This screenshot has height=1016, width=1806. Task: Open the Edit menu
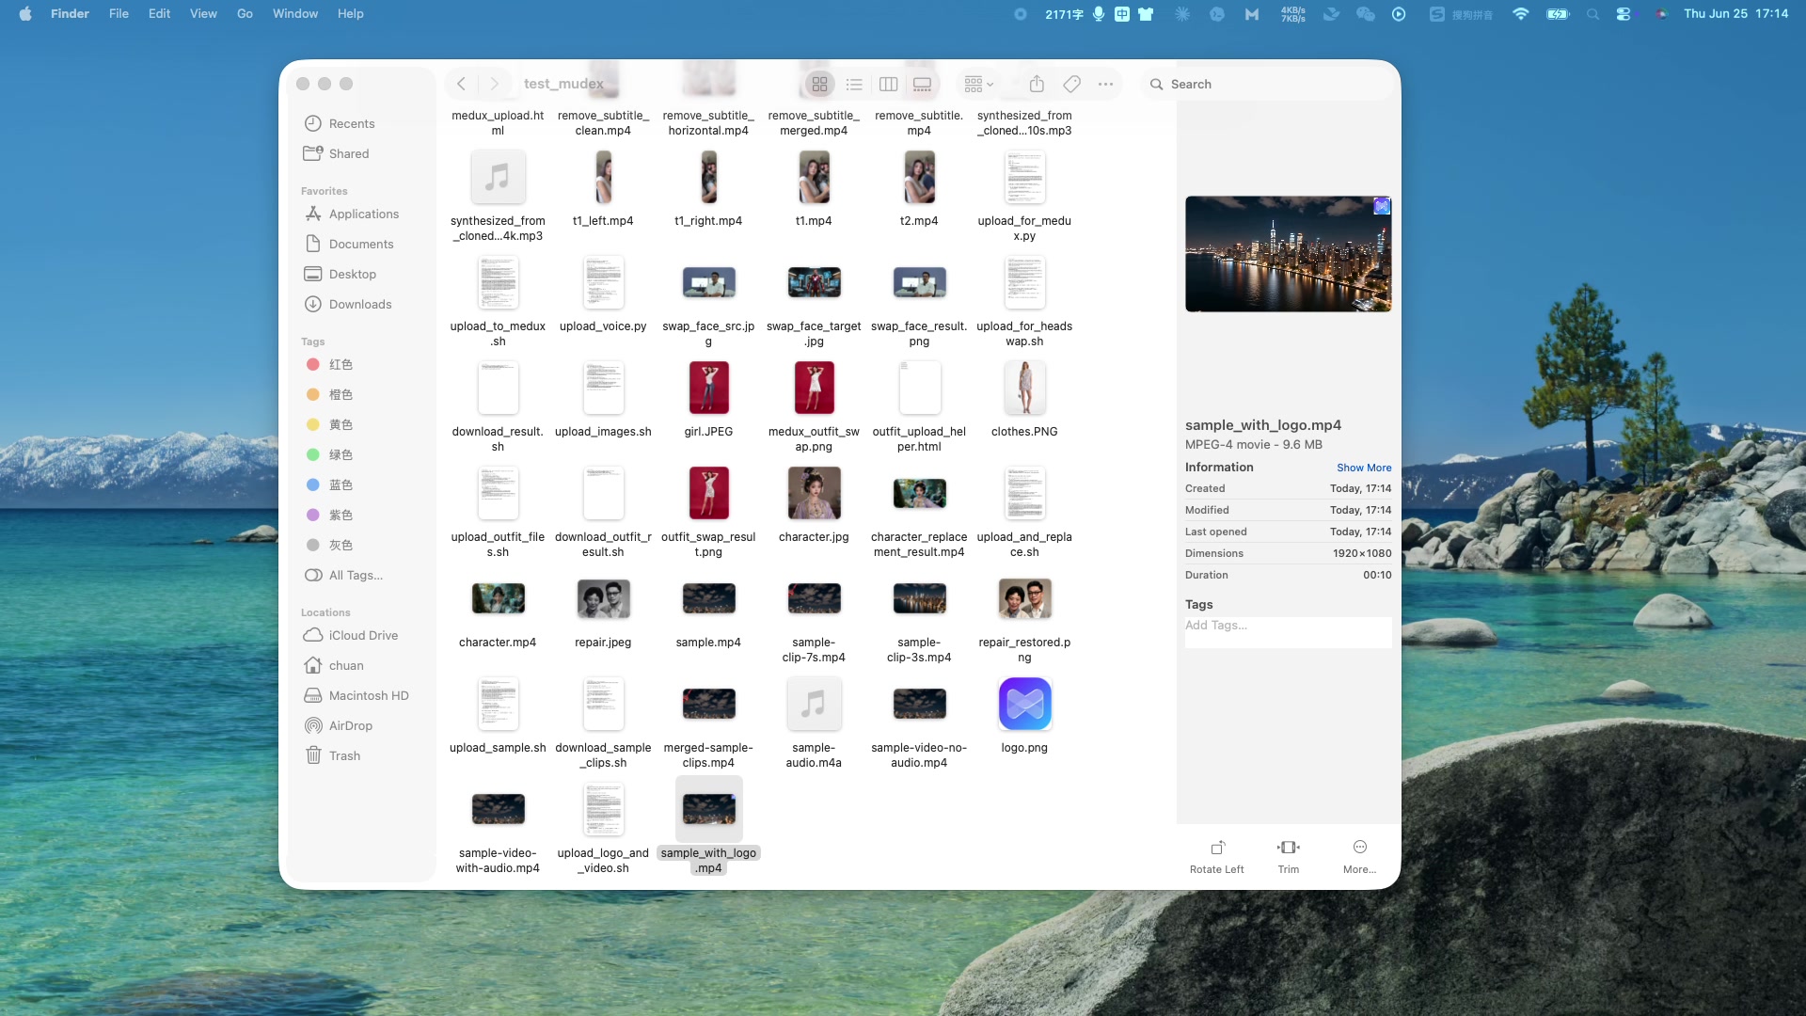[x=159, y=13]
